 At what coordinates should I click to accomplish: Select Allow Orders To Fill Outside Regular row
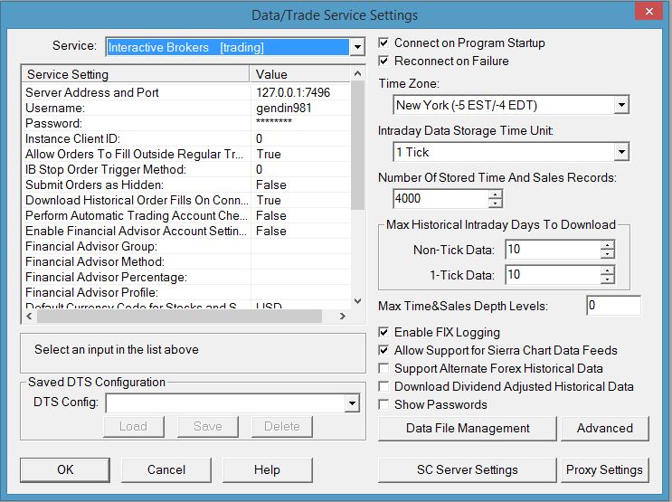pos(186,155)
